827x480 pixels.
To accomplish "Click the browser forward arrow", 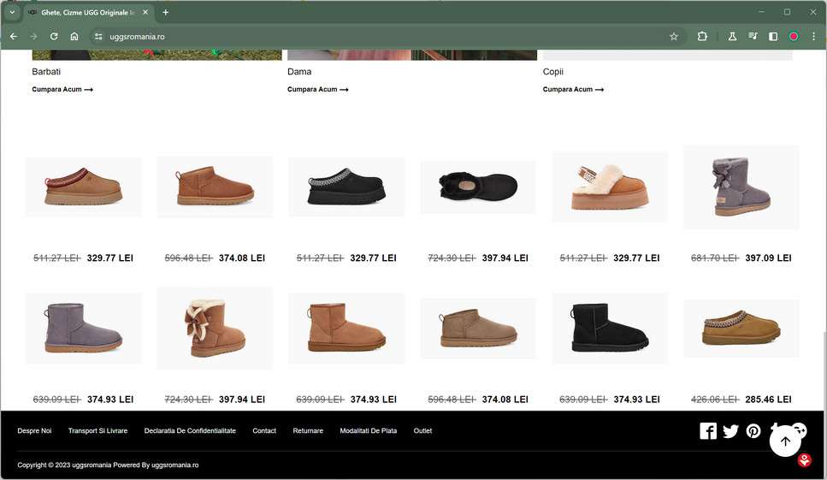I will pyautogui.click(x=33, y=37).
